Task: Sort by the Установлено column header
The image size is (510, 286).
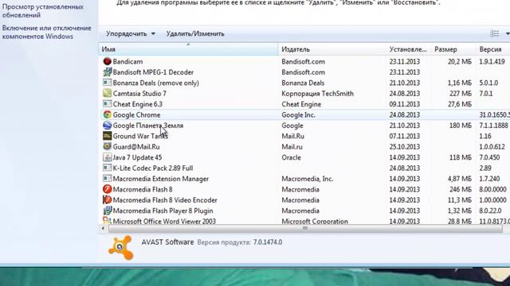Action: (409, 49)
